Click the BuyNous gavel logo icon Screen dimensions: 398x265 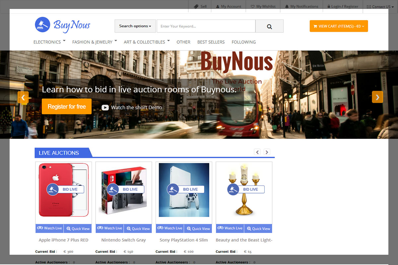tap(42, 25)
